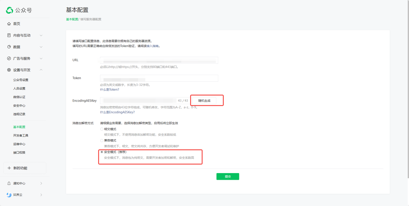
Task: Expand the 数据 menu chevron
Action: pyautogui.click(x=41, y=47)
